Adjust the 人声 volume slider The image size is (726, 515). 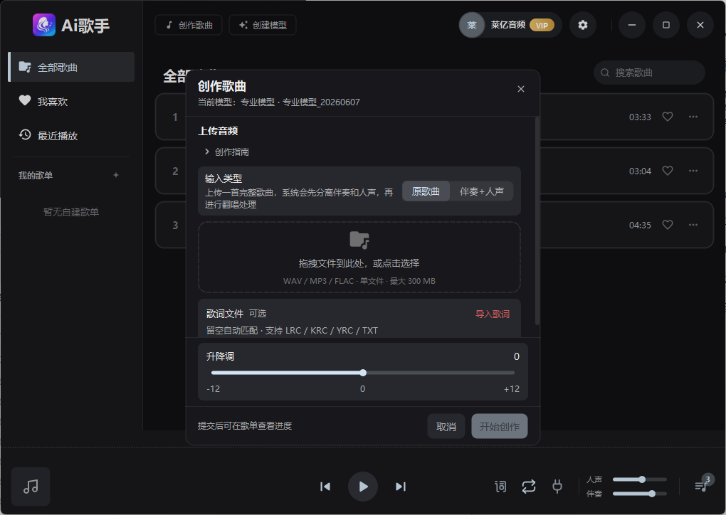point(640,479)
